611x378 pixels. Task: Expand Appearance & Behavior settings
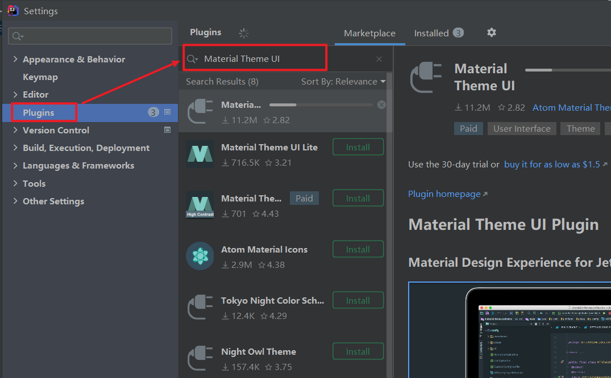click(x=15, y=59)
